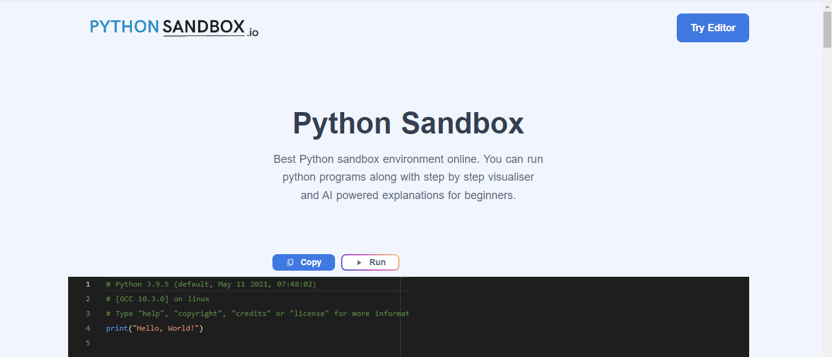The width and height of the screenshot is (832, 357).
Task: Click the clipboard icon in Copy button
Action: (290, 262)
